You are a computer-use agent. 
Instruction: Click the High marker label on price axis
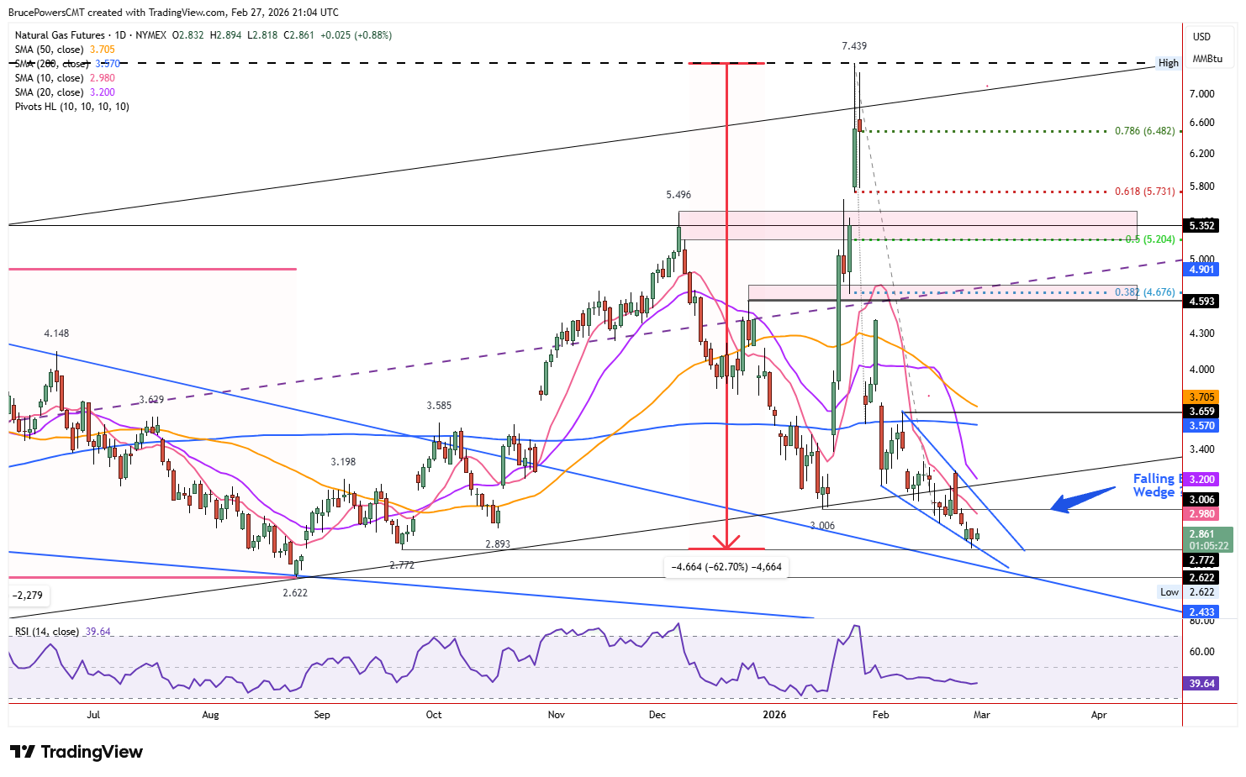tap(1168, 63)
